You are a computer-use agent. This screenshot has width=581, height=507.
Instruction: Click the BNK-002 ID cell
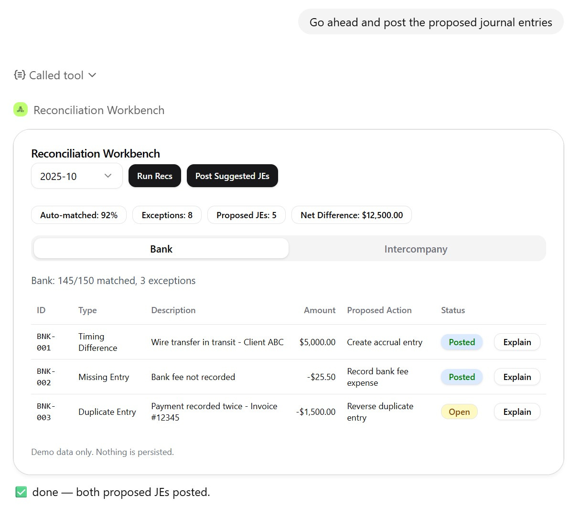click(x=46, y=377)
